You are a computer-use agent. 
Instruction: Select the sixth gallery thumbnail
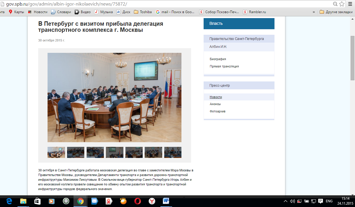tap(153, 152)
